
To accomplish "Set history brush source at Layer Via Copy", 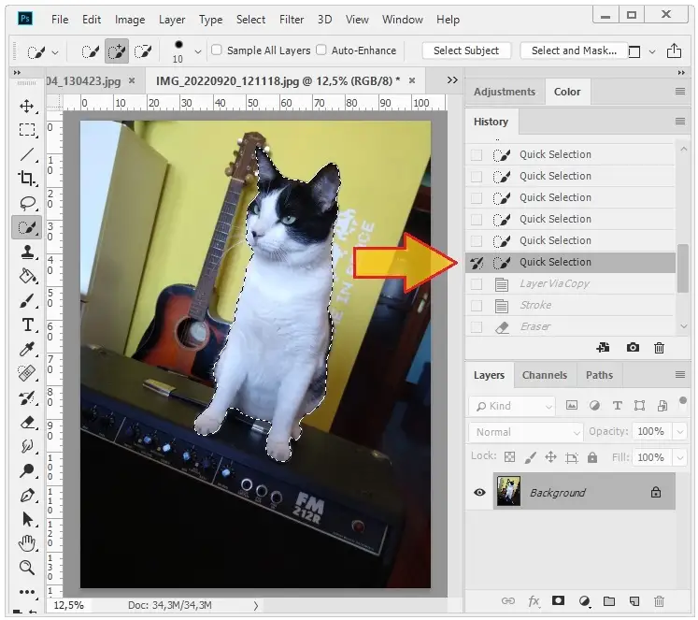I will coord(477,283).
